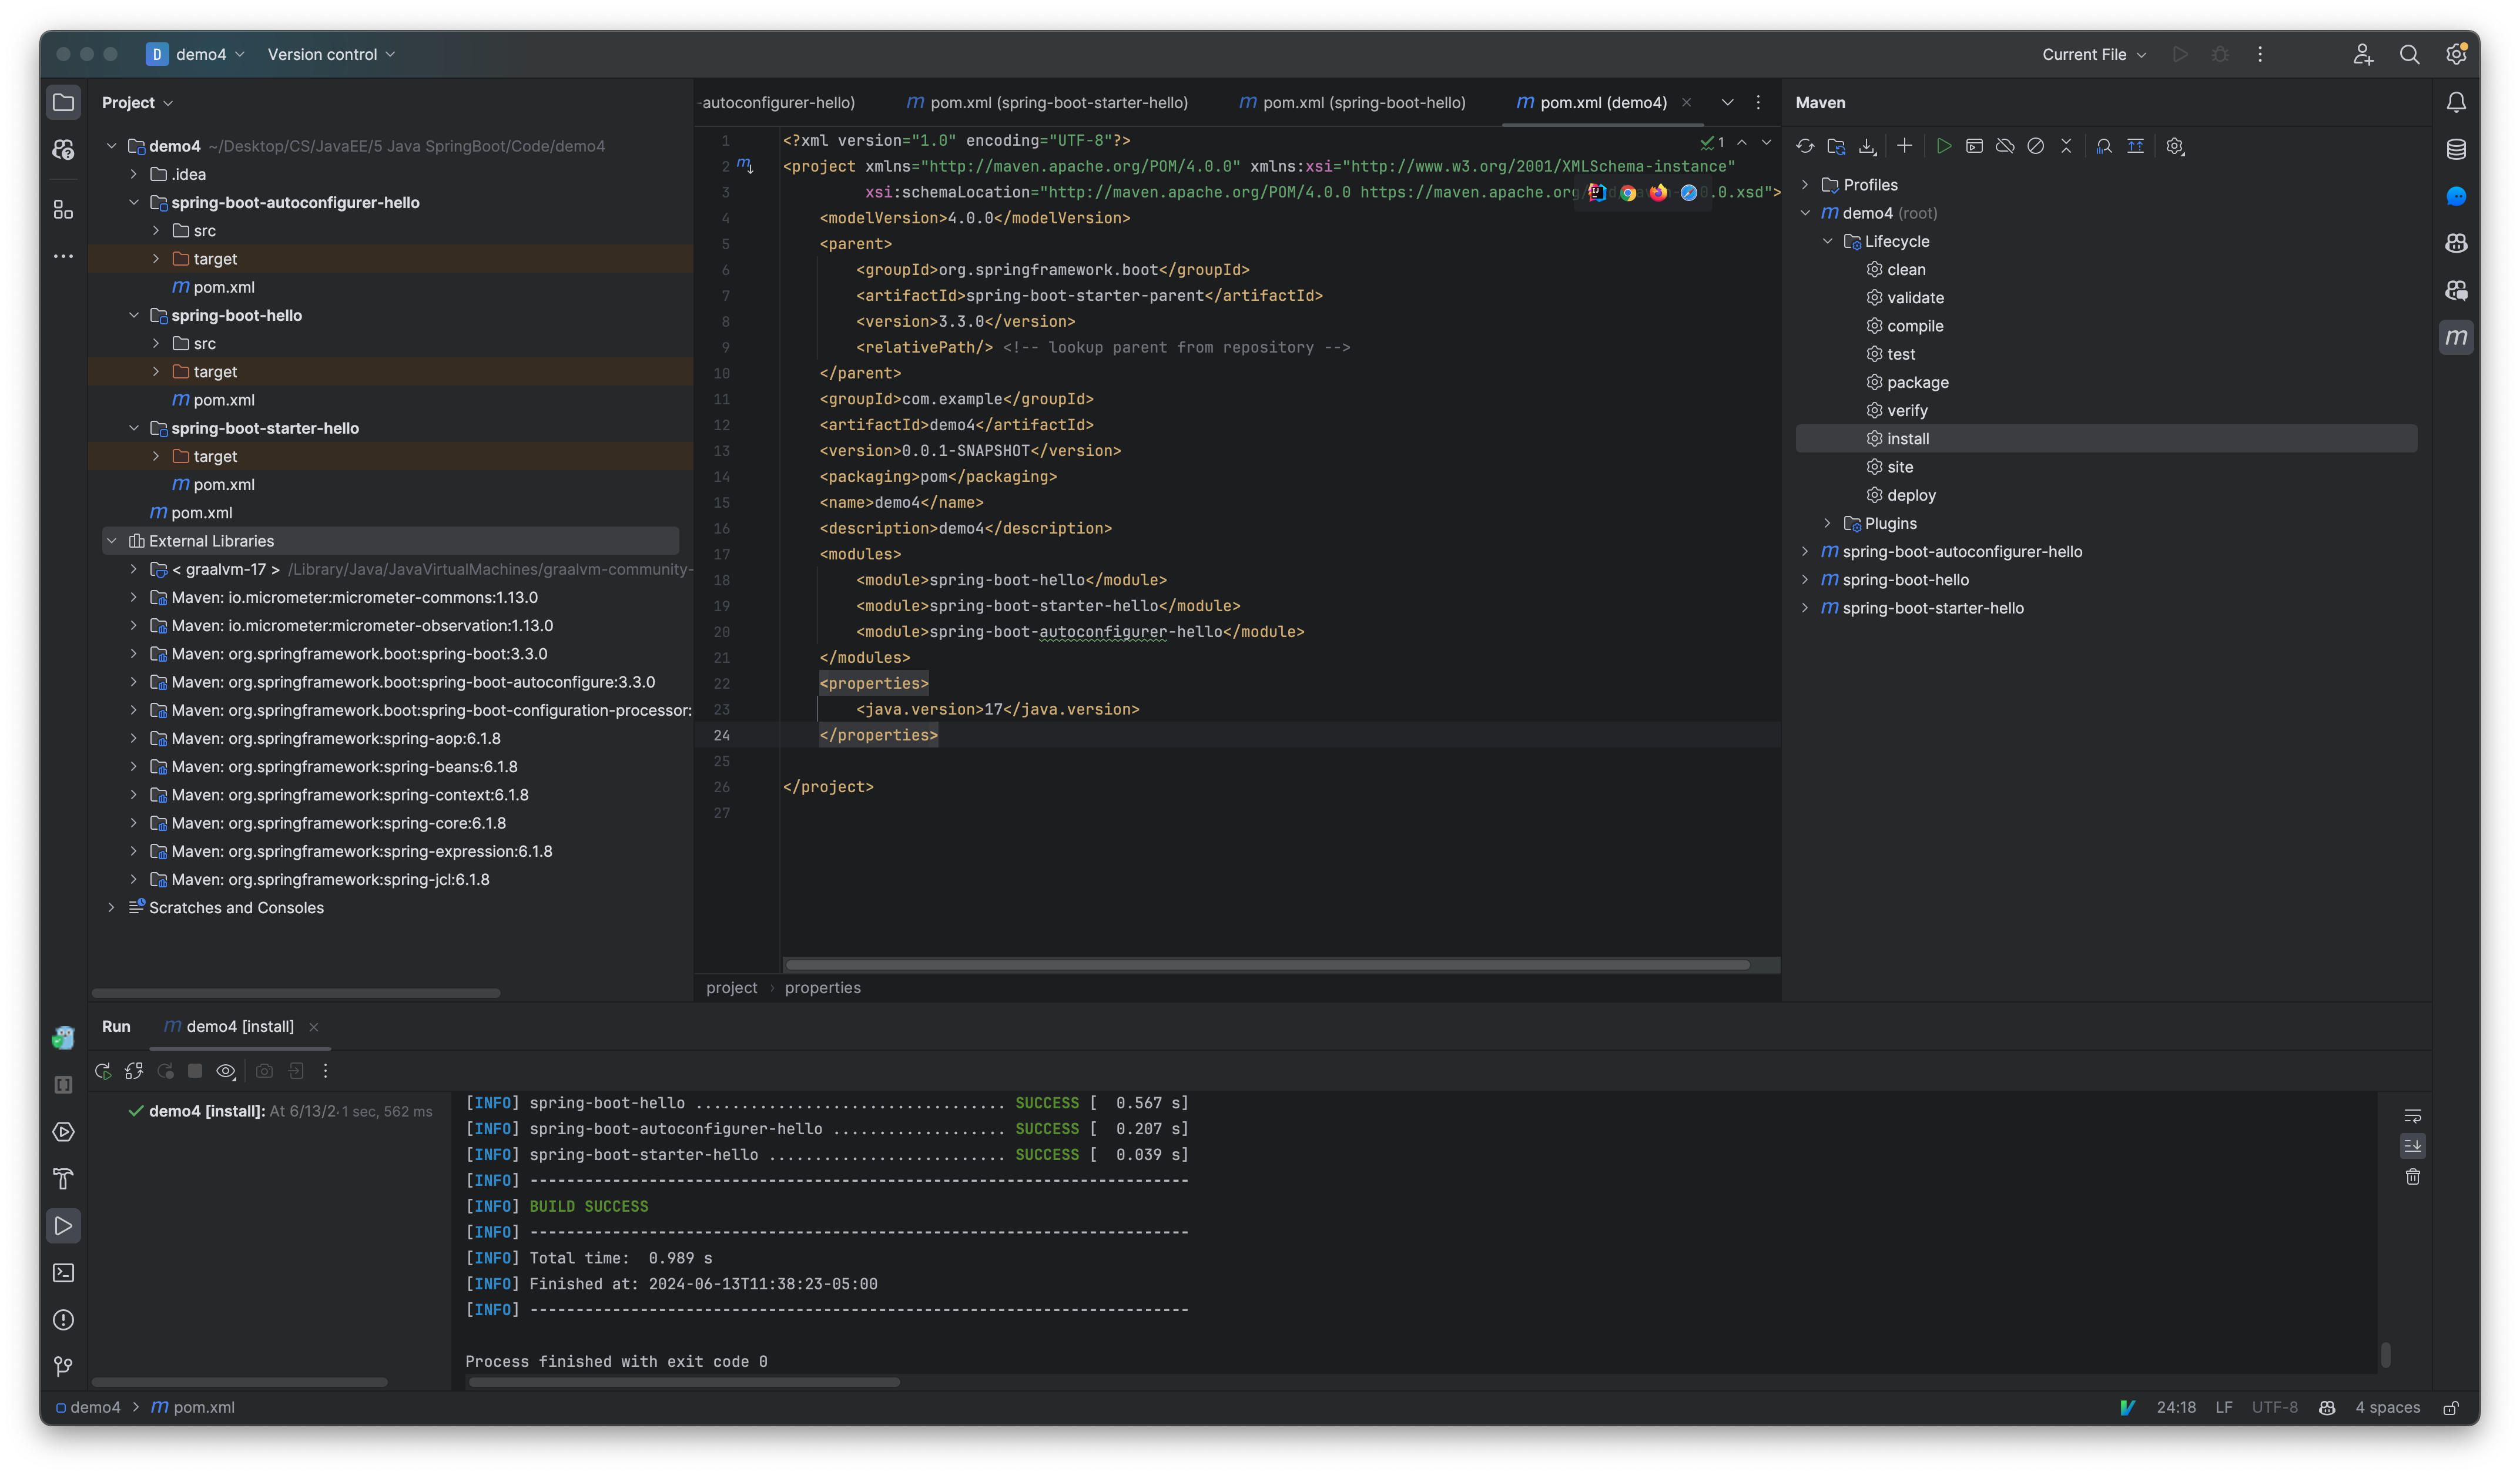The width and height of the screenshot is (2520, 1475).
Task: Switch to pom.xml (spring-boot-starter-hello) tab
Action: click(x=1047, y=103)
